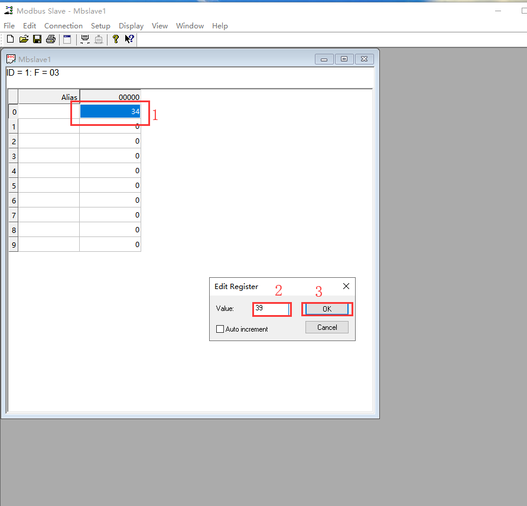
Task: Open the Setup menu
Action: point(100,26)
